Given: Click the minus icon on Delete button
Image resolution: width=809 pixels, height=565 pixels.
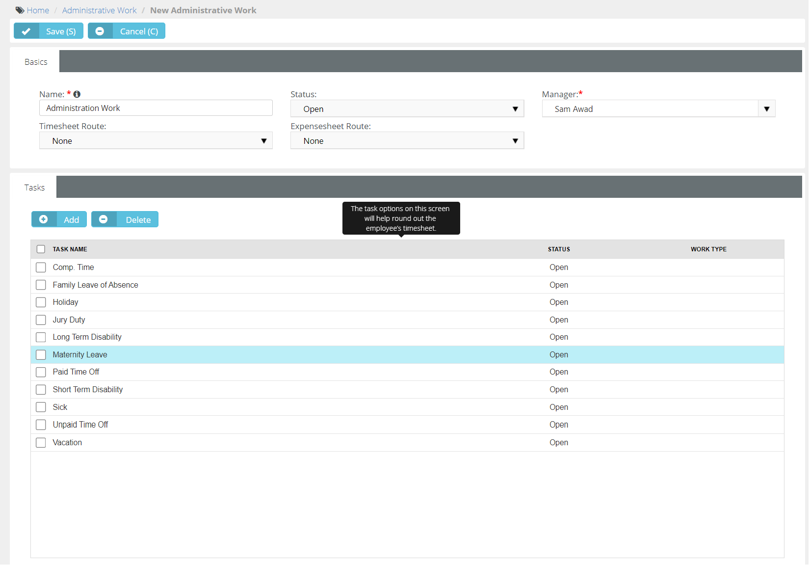Looking at the screenshot, I should click(x=104, y=219).
